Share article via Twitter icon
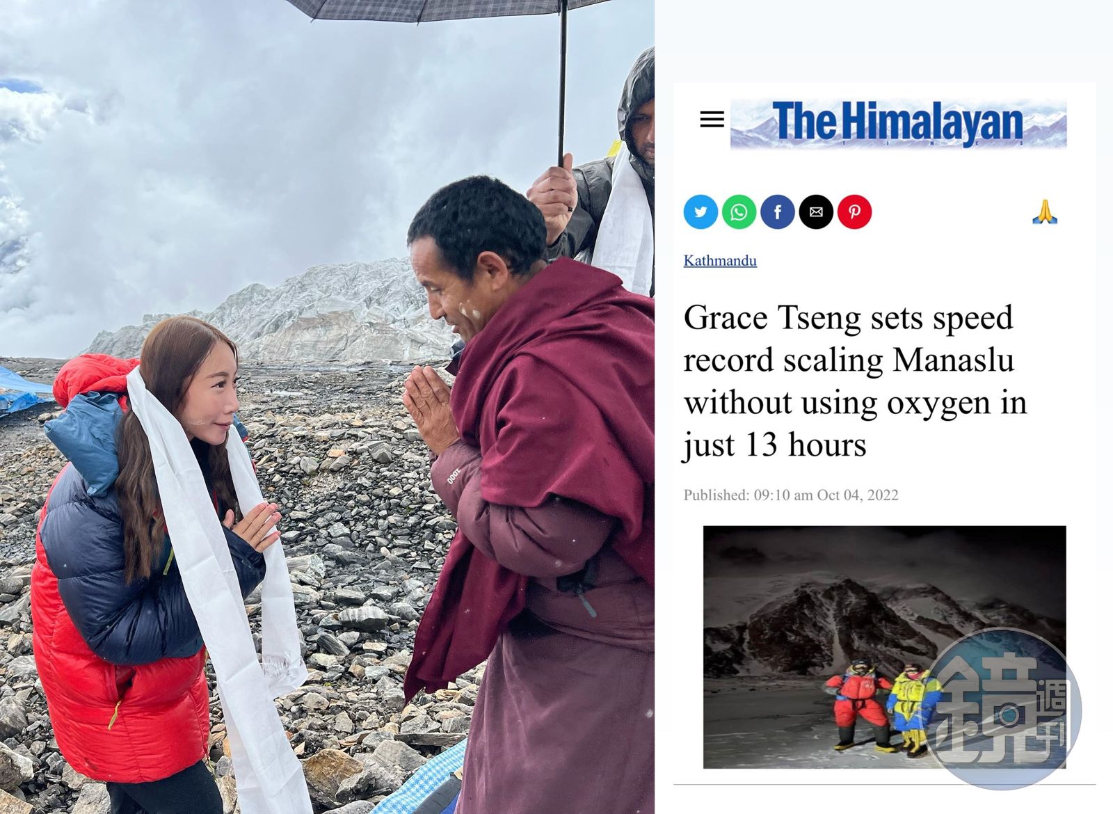Screen dimensions: 1113x814 coord(700,212)
